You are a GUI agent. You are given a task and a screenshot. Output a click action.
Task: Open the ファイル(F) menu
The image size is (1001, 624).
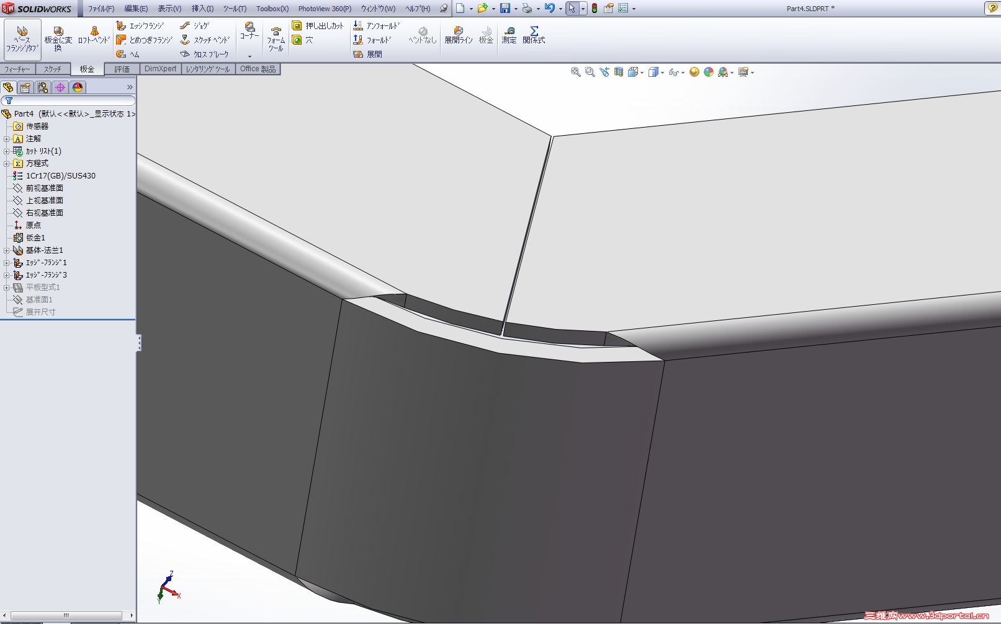[x=101, y=9]
